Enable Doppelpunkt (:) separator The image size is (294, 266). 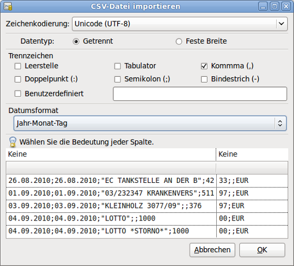click(18, 79)
